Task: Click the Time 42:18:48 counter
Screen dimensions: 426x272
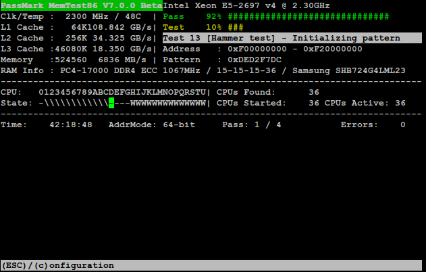Action: point(47,124)
